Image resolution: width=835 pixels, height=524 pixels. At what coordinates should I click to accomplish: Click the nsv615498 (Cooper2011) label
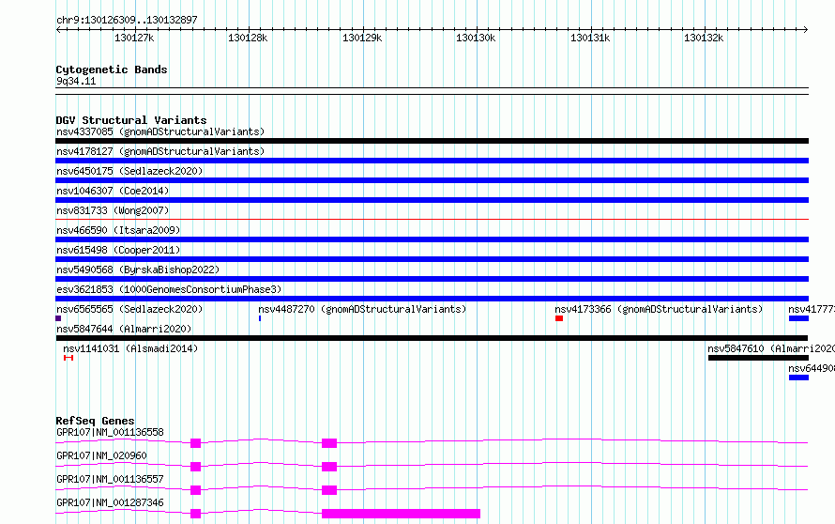pos(118,250)
